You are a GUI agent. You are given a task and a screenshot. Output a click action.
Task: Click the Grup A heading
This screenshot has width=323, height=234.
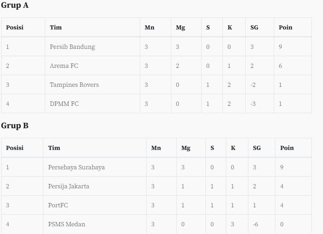[15, 5]
